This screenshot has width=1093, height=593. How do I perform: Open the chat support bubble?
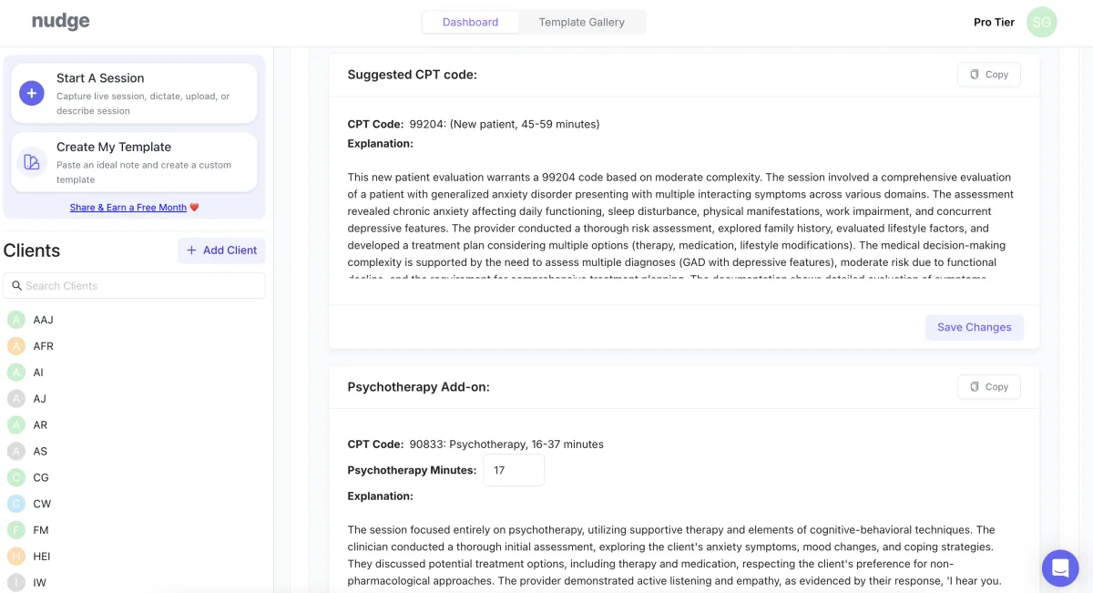[1060, 568]
